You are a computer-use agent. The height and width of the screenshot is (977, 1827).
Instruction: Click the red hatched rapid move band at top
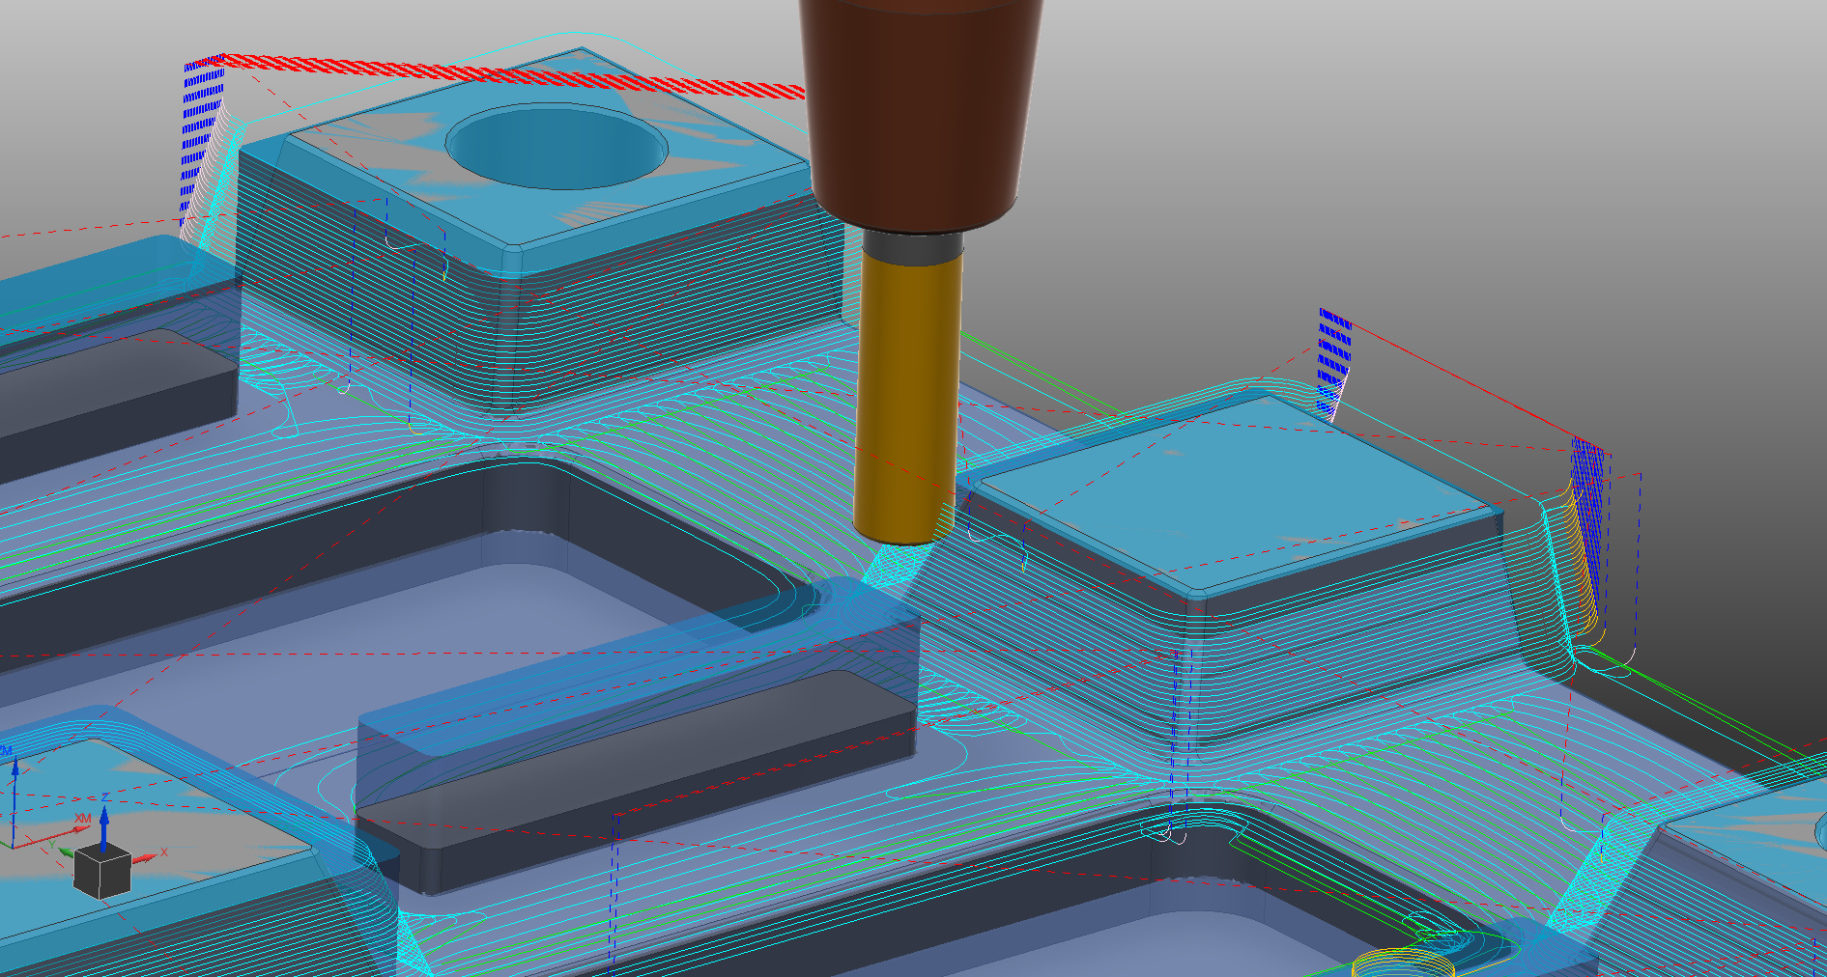[502, 73]
